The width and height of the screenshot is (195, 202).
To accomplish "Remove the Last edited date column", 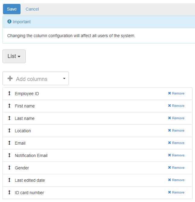I will coord(176,180).
